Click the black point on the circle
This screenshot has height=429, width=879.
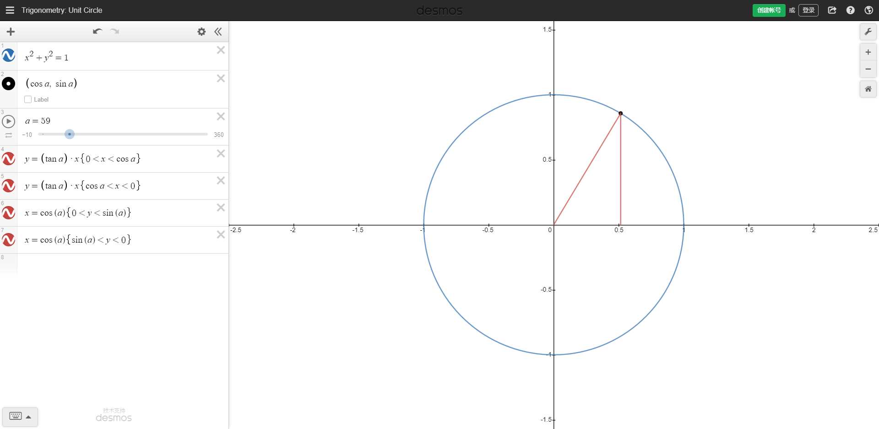(x=620, y=113)
